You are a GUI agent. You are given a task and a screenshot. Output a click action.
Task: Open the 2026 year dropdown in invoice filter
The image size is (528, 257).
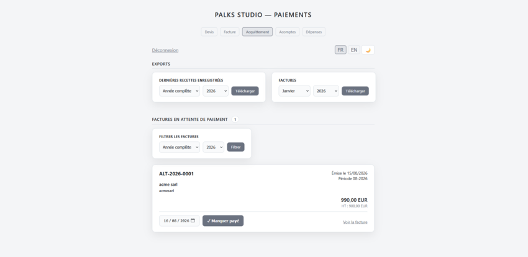[x=214, y=147]
